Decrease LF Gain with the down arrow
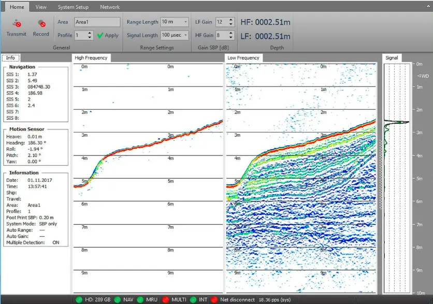 pyautogui.click(x=231, y=24)
